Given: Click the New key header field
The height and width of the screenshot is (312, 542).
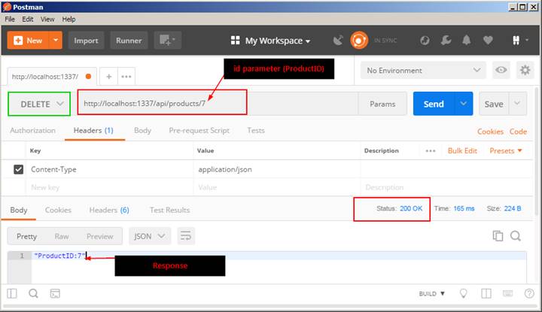Looking at the screenshot, I should pyautogui.click(x=109, y=187).
